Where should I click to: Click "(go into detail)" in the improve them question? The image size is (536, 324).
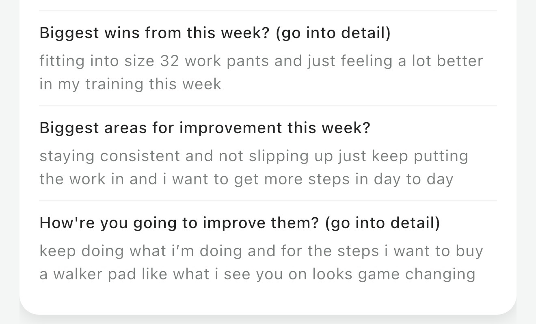(x=383, y=223)
